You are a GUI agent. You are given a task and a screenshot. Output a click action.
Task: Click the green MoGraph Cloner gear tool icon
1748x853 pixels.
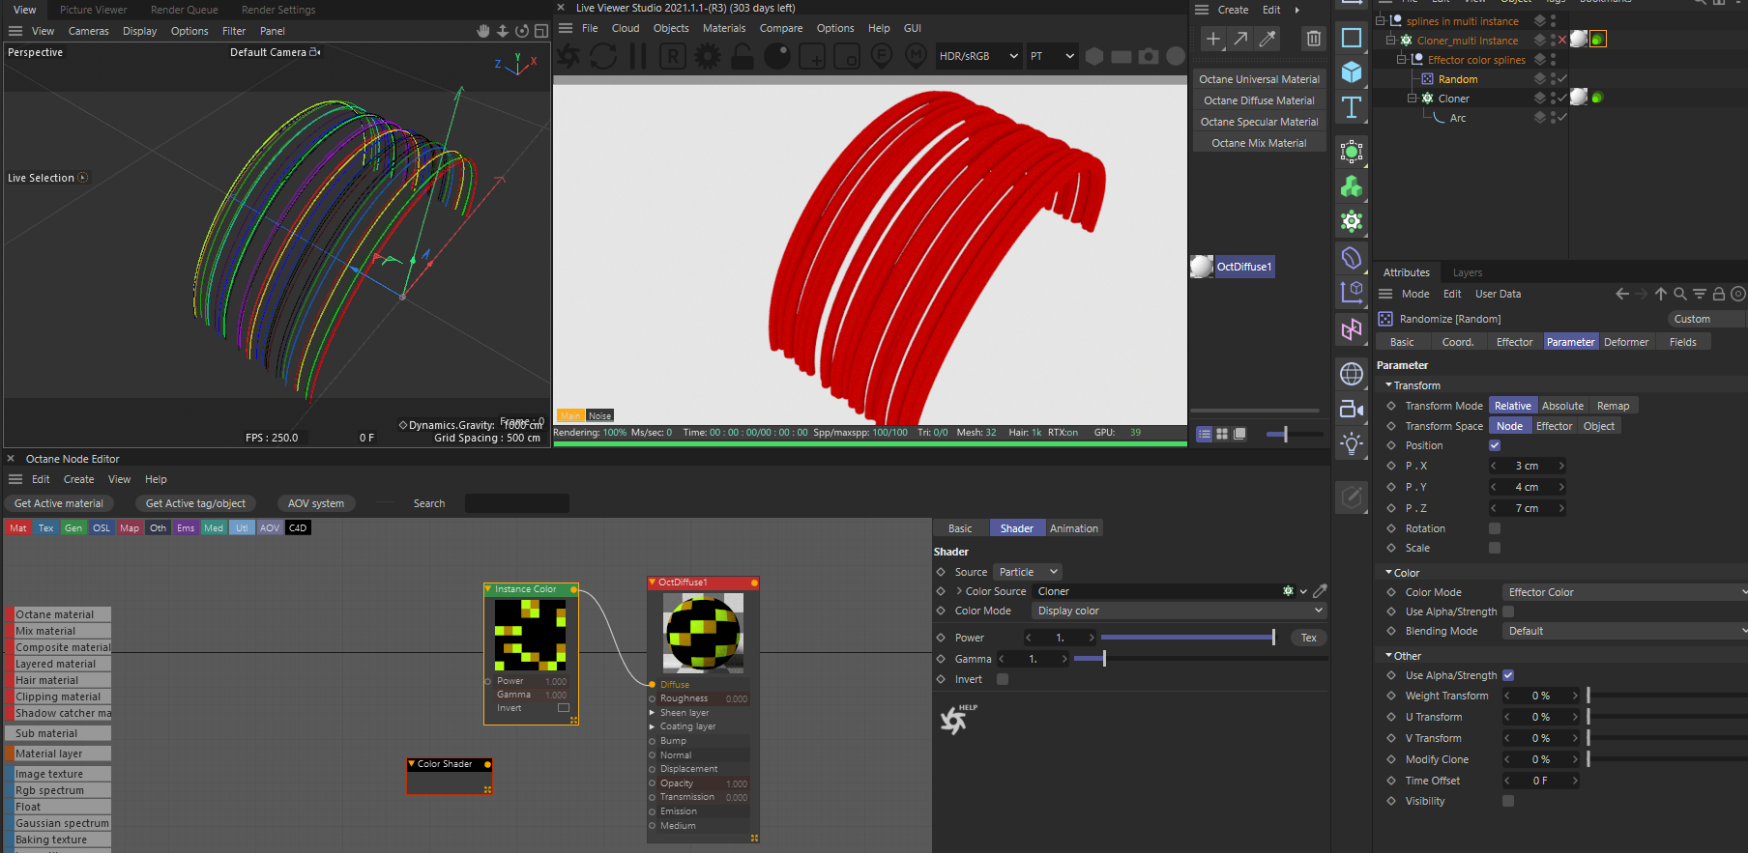pos(1352,221)
